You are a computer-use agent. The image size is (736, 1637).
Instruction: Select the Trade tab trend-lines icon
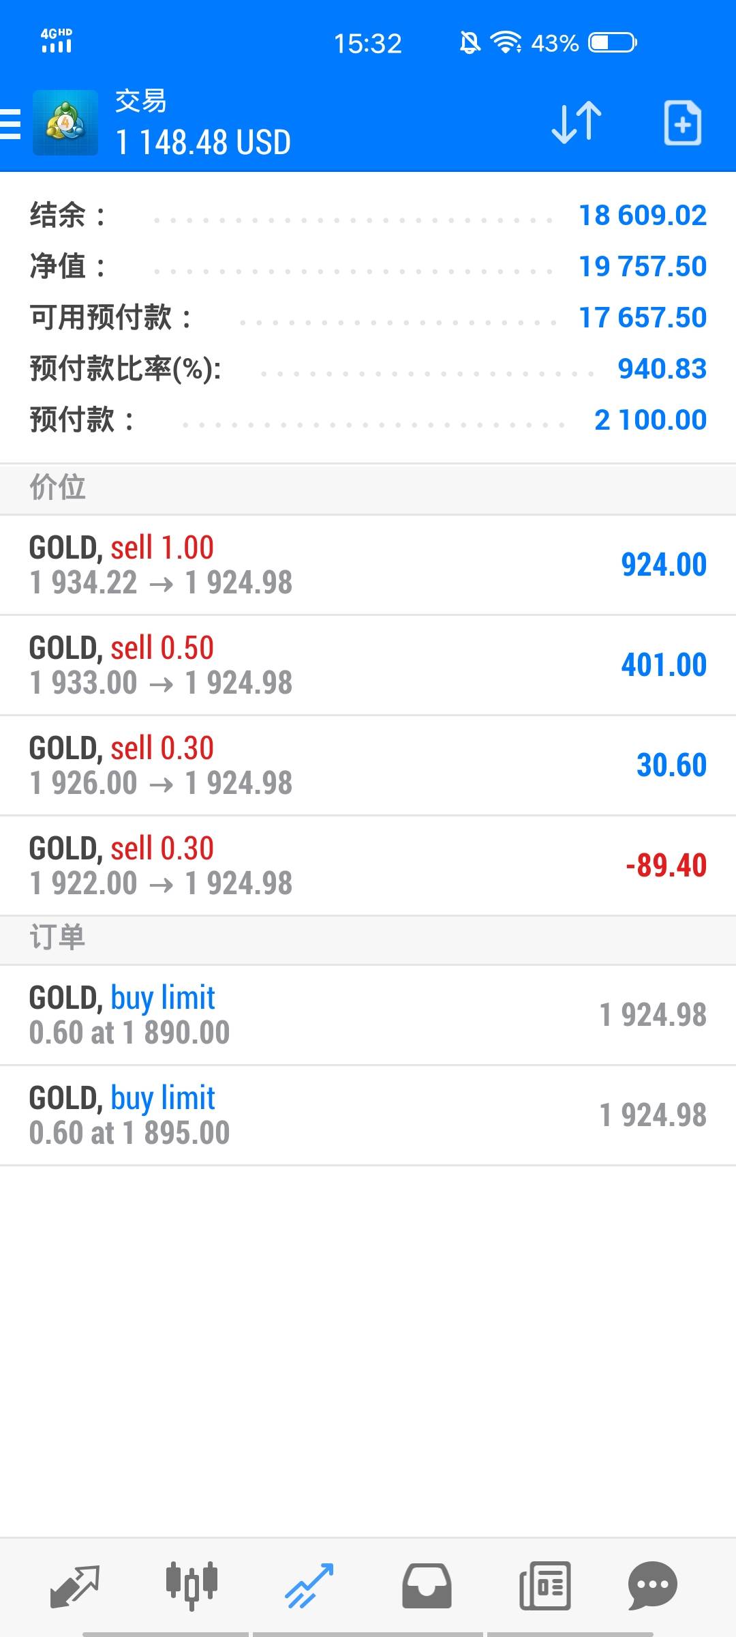click(x=309, y=1585)
